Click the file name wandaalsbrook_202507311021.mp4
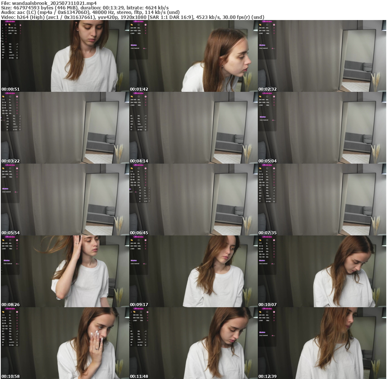This screenshot has width=387, height=379. [x=54, y=3]
